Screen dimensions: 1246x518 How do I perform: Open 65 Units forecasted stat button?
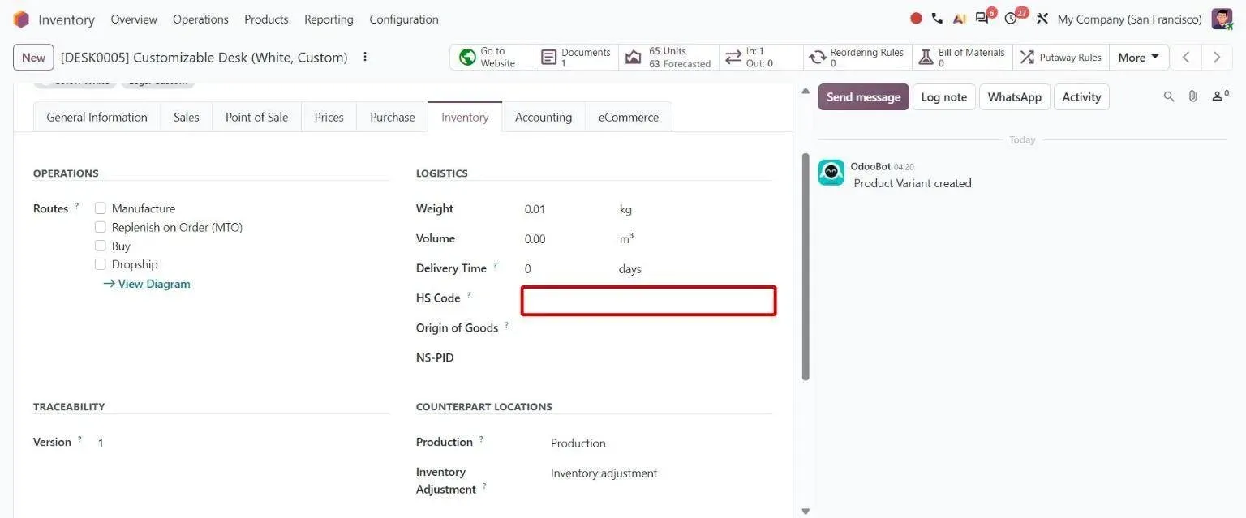668,57
